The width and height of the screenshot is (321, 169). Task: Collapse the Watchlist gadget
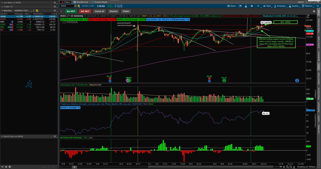tap(2, 11)
